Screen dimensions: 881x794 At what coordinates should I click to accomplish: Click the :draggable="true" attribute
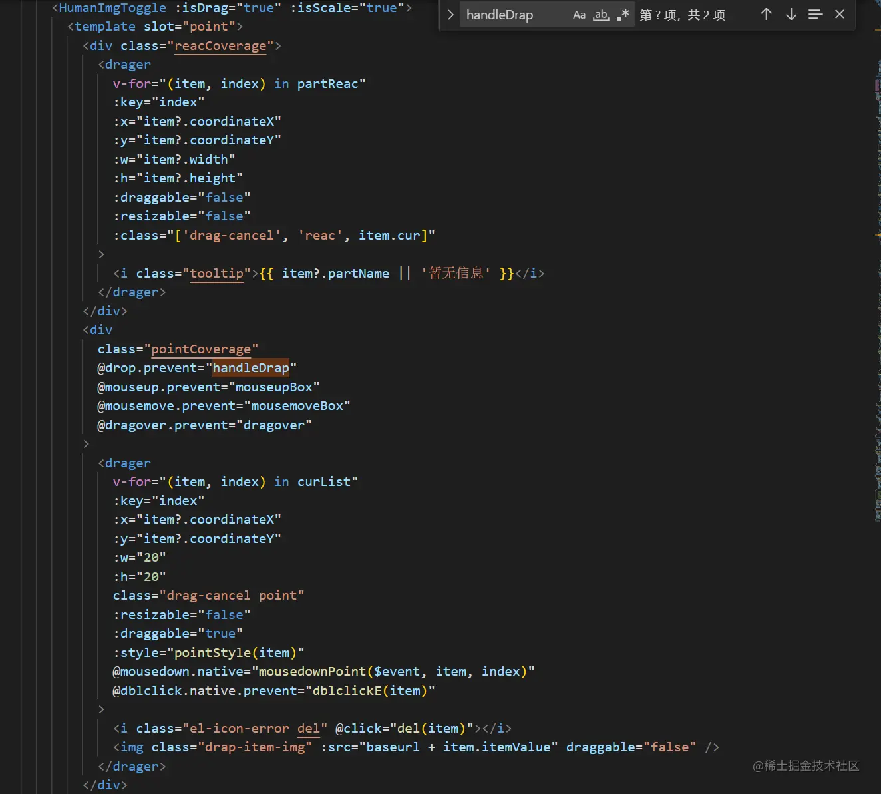point(178,634)
